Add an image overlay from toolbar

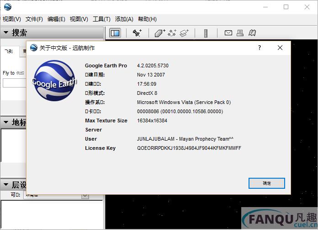pyautogui.click(x=184, y=33)
